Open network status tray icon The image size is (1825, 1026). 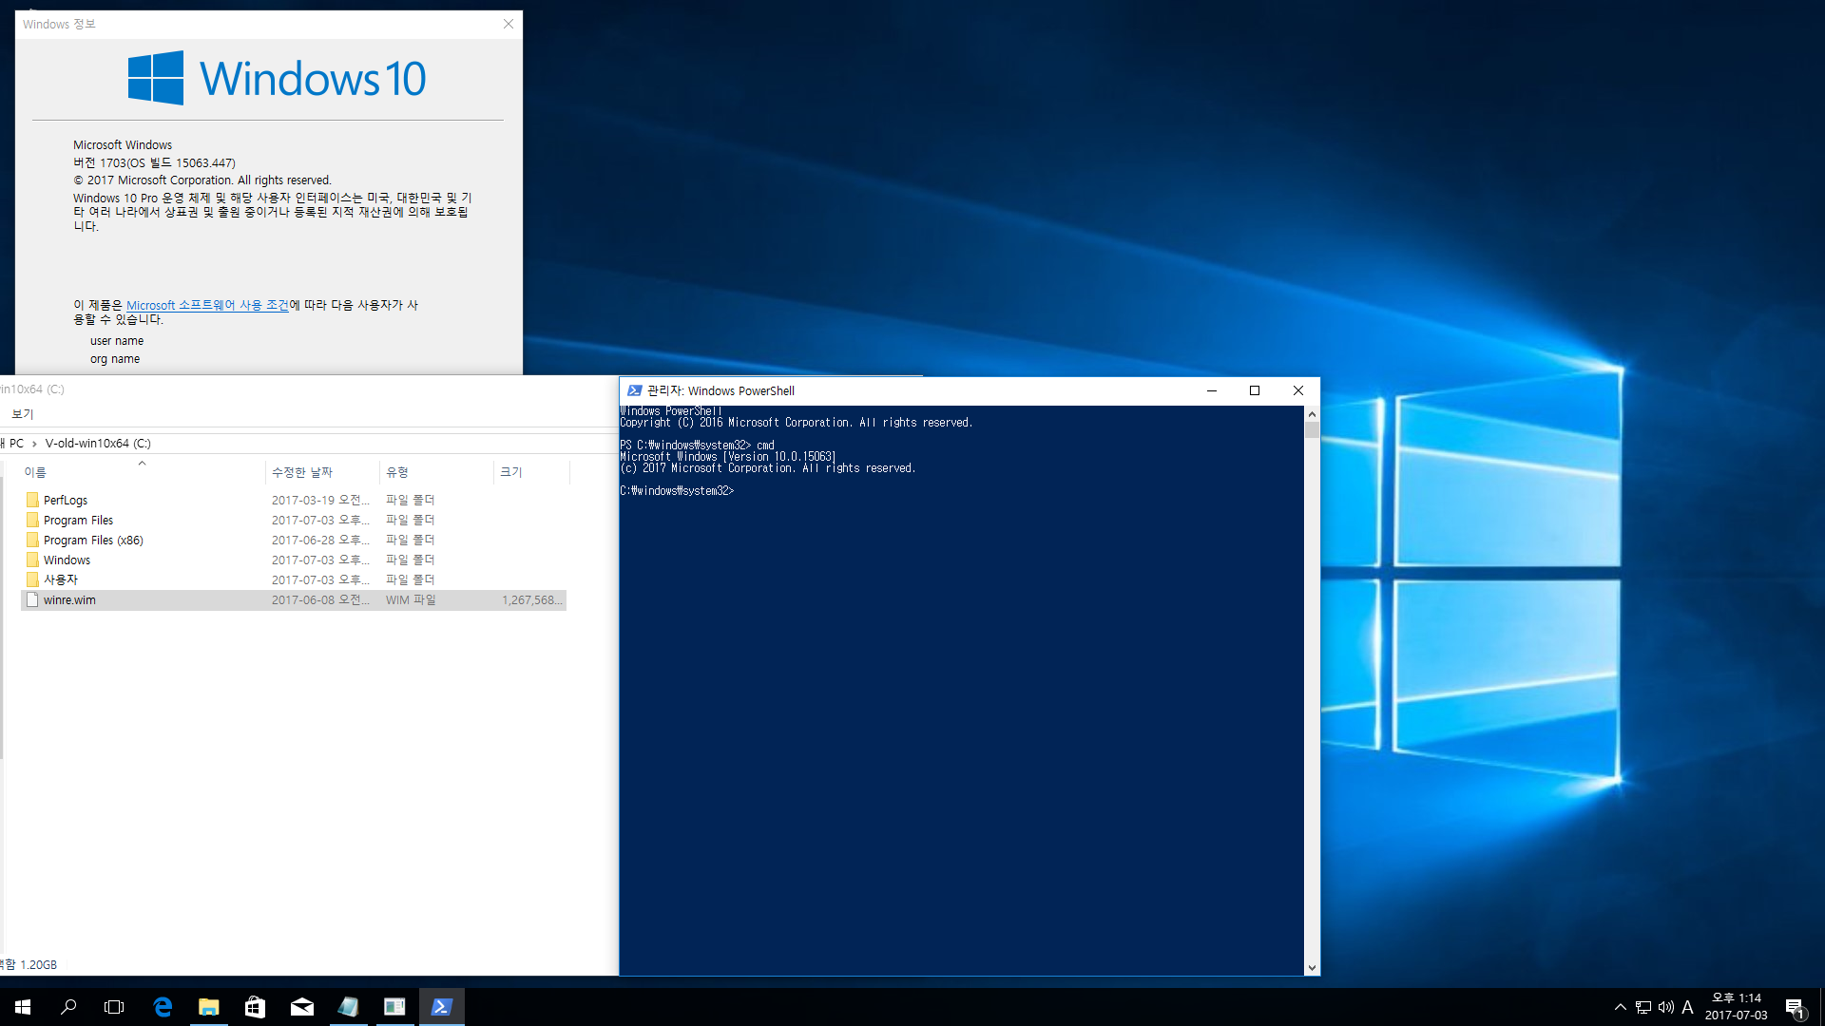1643,1007
